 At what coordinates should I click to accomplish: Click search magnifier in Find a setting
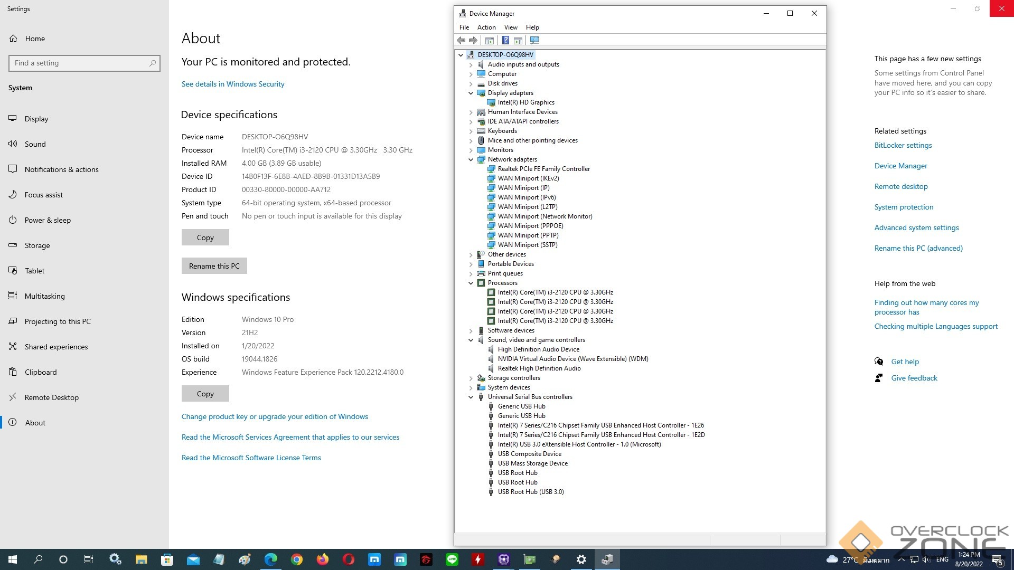pyautogui.click(x=153, y=63)
